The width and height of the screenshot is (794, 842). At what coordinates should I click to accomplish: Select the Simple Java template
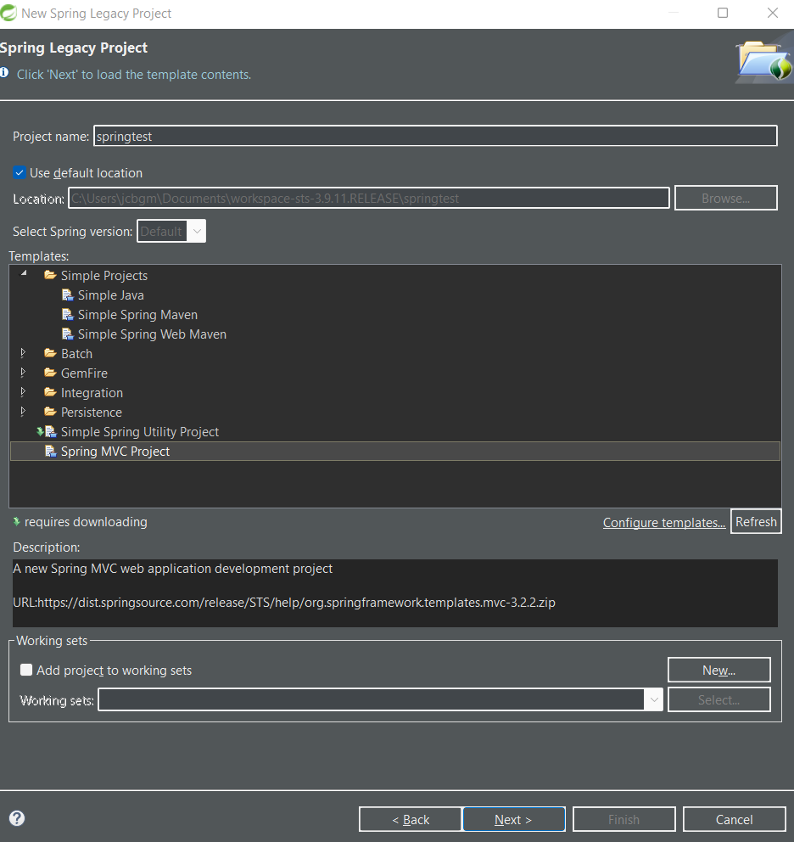(110, 295)
